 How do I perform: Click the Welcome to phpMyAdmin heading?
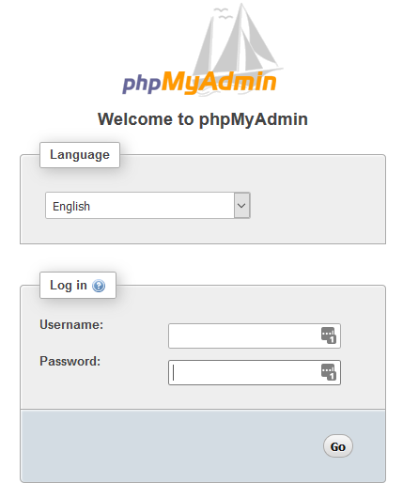203,119
